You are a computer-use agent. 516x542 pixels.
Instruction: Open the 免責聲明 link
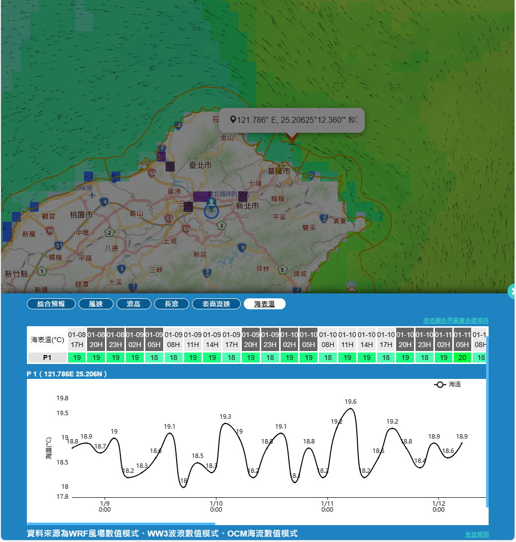[x=476, y=534]
